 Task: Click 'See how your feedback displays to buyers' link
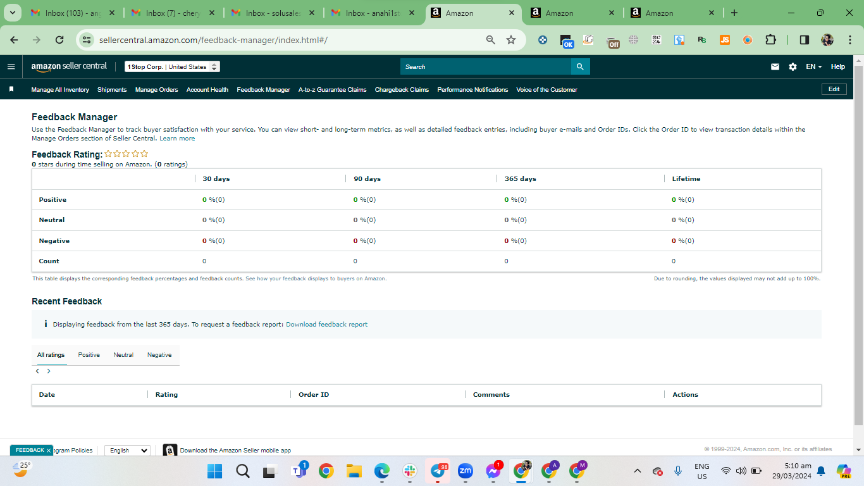(316, 278)
